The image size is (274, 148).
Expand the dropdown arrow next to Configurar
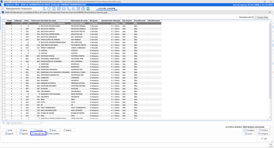pyautogui.click(x=270, y=134)
